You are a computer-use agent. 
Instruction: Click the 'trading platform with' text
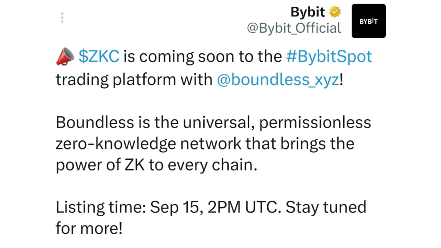134,80
